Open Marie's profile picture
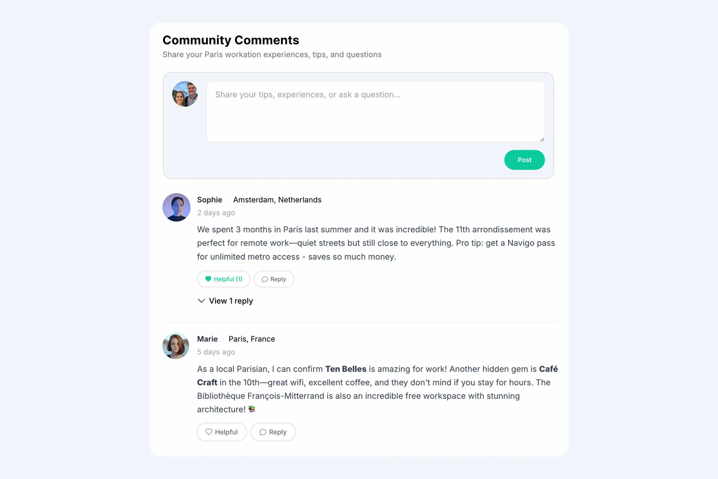The height and width of the screenshot is (479, 718). [176, 345]
